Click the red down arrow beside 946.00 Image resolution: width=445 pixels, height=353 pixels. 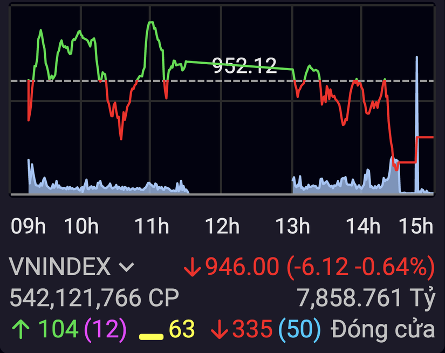pyautogui.click(x=193, y=267)
